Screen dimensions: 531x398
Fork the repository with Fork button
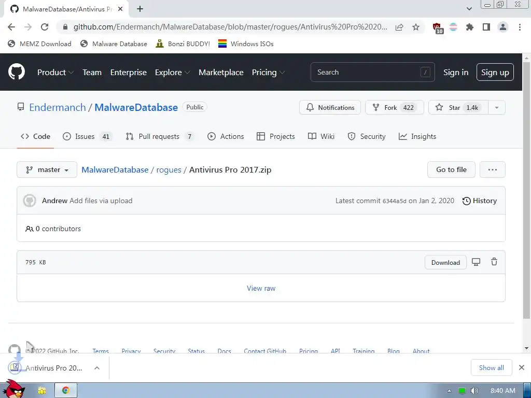(x=394, y=108)
